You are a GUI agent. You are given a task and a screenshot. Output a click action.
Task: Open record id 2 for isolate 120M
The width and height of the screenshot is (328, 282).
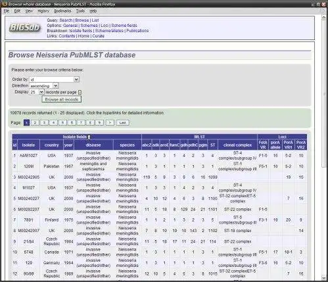click(14, 166)
